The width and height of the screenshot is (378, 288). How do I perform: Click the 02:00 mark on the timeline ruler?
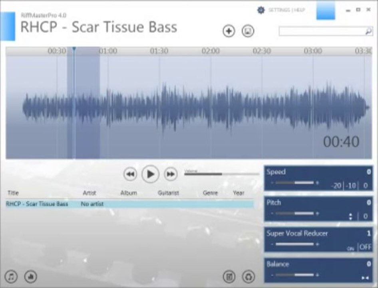coord(211,51)
